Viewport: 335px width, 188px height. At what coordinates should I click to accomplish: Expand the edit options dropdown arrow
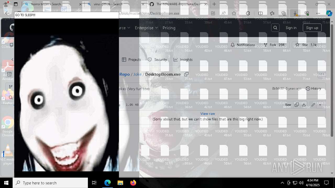coord(320,105)
